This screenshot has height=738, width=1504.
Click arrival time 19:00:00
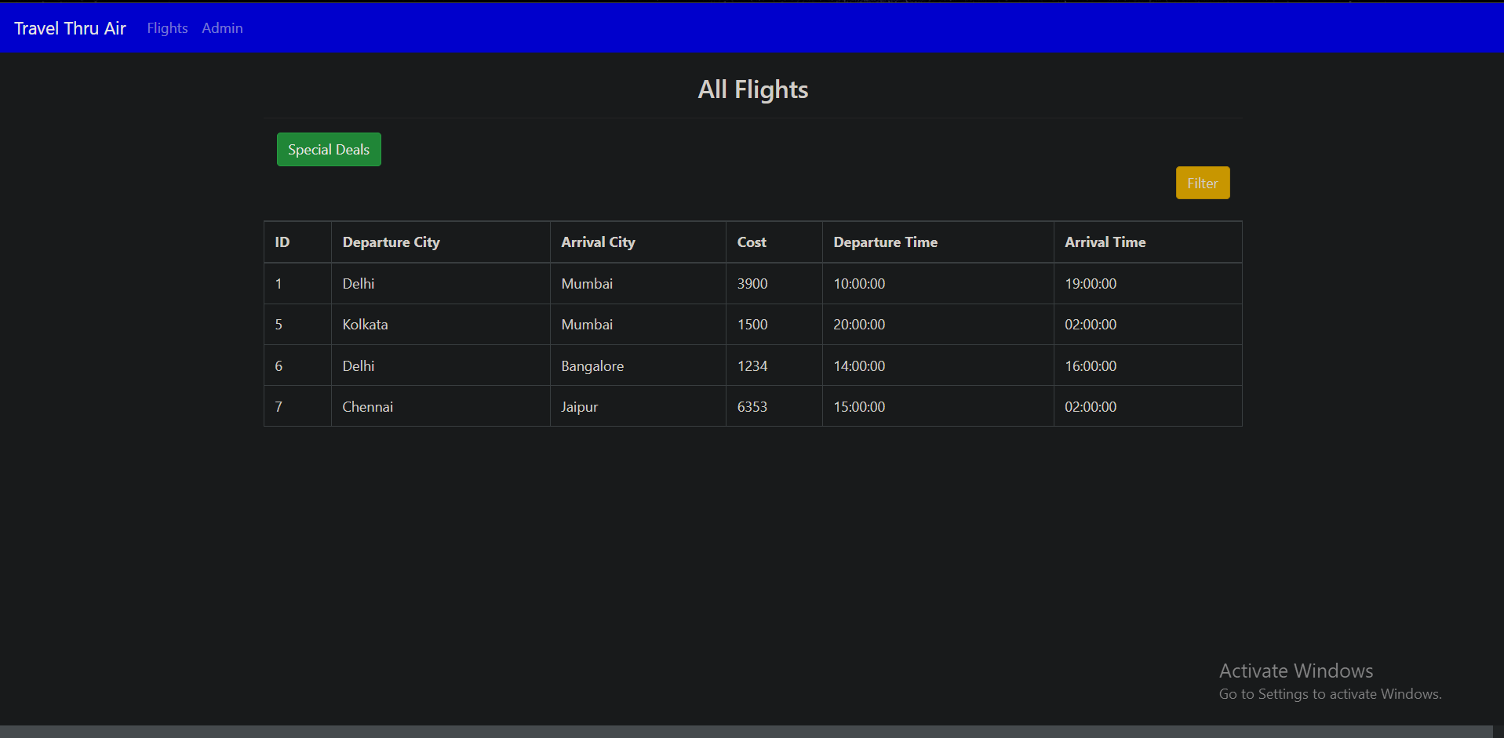[x=1148, y=284]
